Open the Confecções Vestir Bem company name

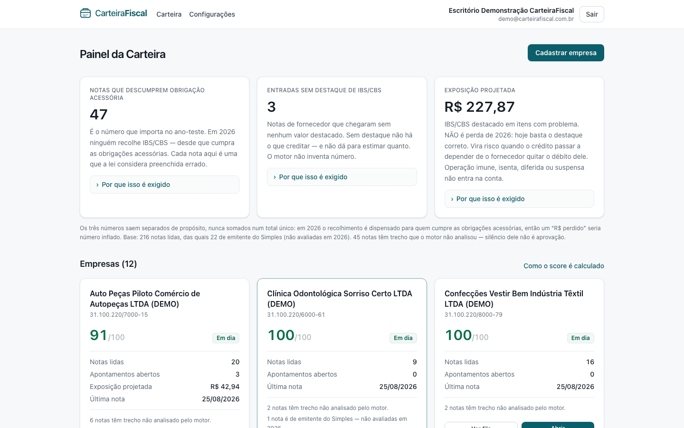click(514, 299)
